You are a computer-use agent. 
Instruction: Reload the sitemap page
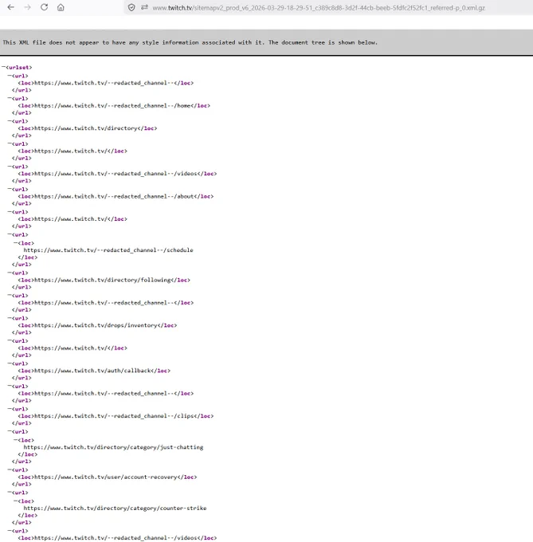44,7
